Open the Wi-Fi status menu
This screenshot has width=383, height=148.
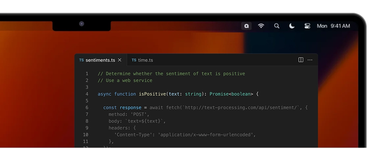(261, 26)
